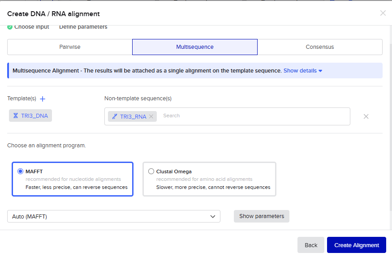Open the Auto (MAFFT) algorithm dropdown
Viewport: 392px width, 257px height.
tap(114, 216)
